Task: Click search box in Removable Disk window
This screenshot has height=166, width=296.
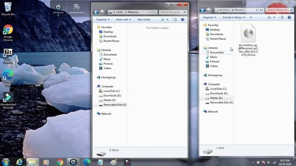Action: [173, 12]
